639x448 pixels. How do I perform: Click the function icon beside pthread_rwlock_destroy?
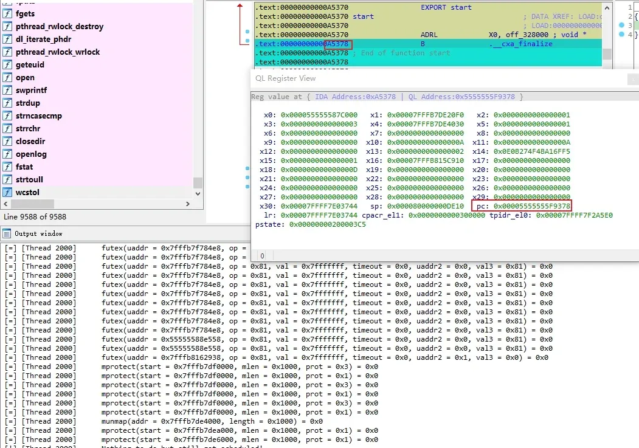pos(7,27)
